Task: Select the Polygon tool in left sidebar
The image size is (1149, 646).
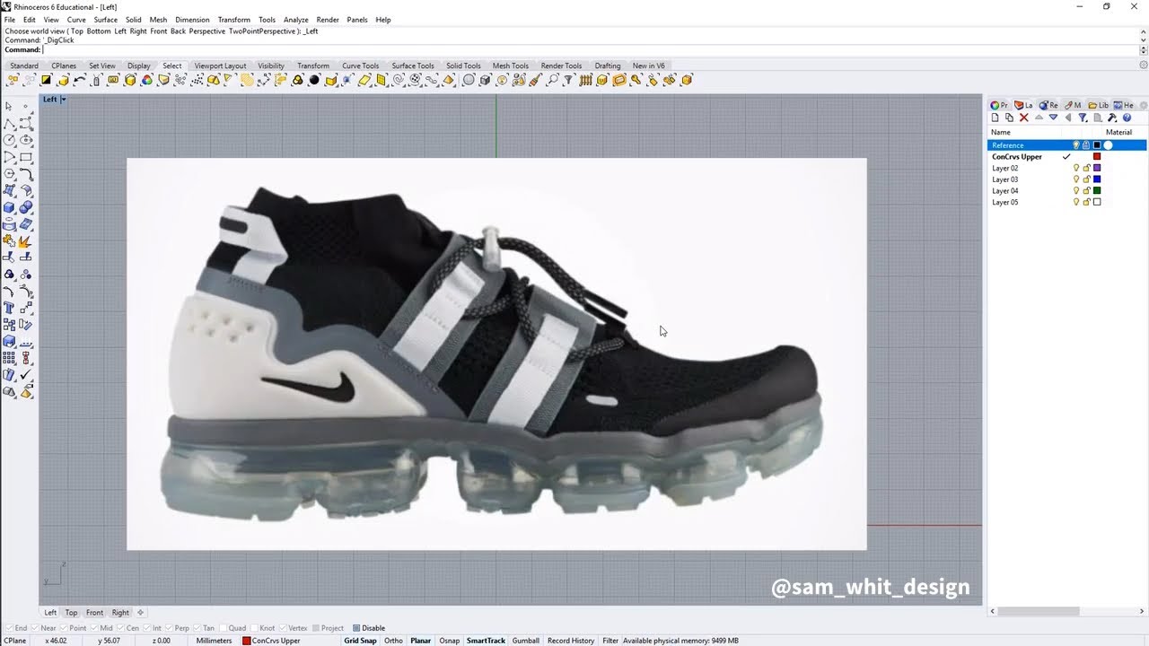Action: [9, 174]
